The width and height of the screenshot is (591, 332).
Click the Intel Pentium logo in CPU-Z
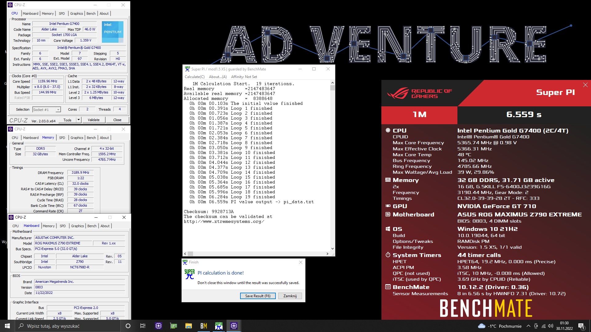113,32
